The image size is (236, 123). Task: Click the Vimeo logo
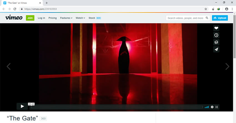click(x=14, y=18)
